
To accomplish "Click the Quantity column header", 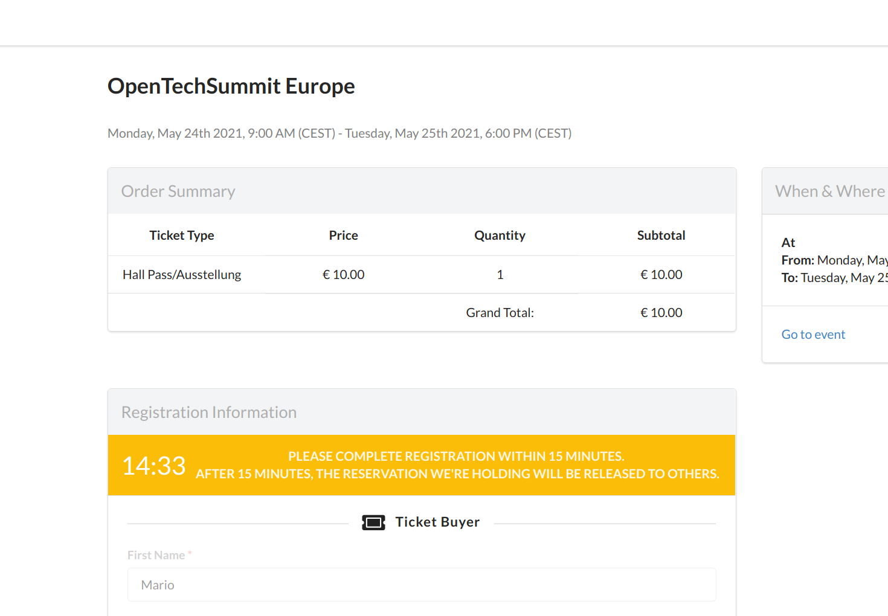I will tap(500, 236).
